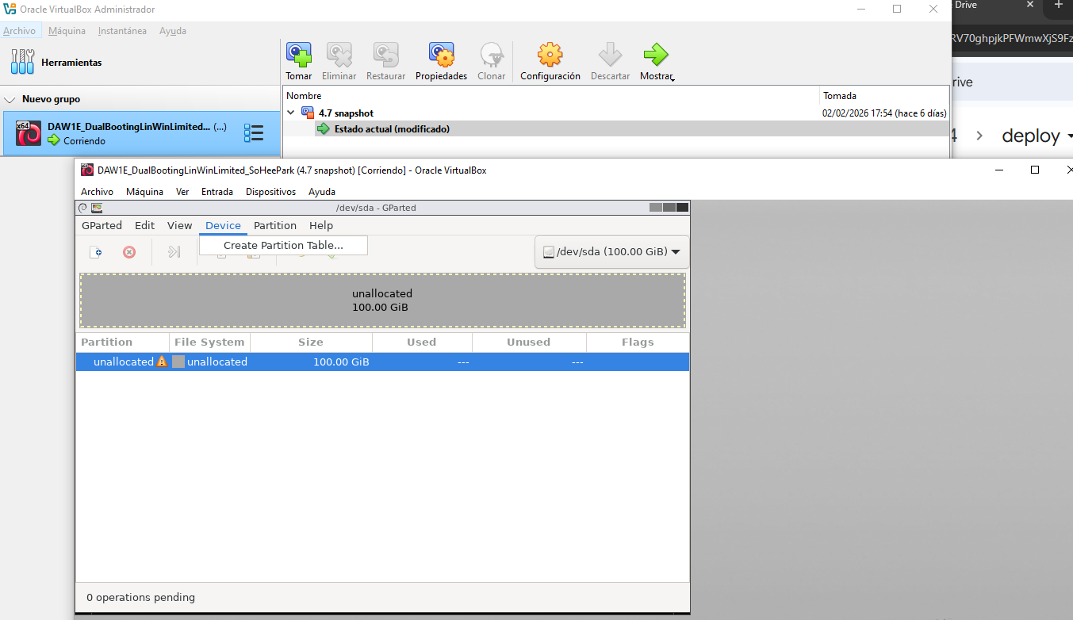
Task: Click GParted red Delete partition icon
Action: coord(129,252)
